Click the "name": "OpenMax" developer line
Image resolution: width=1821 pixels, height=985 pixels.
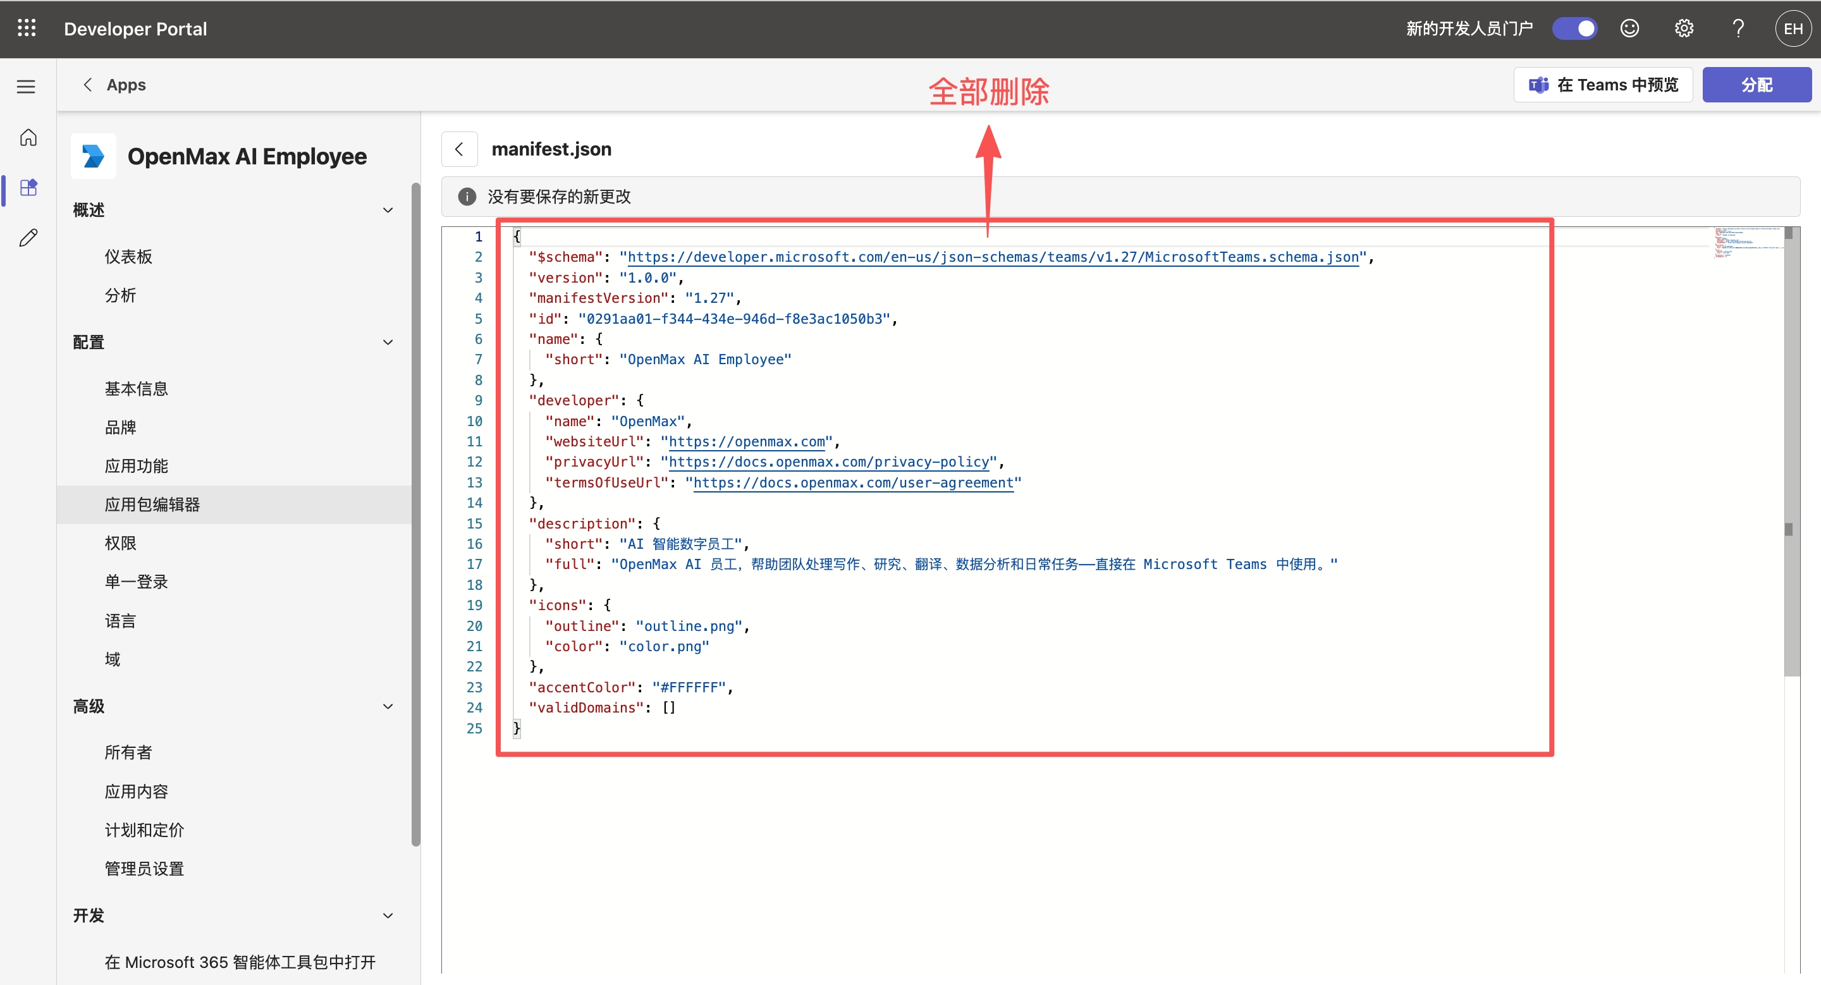618,421
